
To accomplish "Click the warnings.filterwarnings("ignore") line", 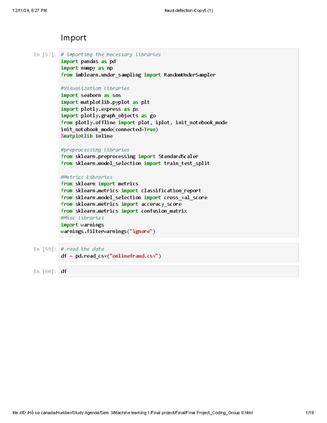I will pos(108,231).
